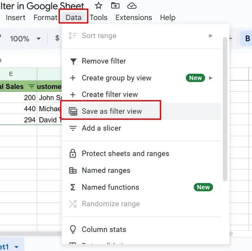The height and width of the screenshot is (251, 252).
Task: Click the Protect sheets lock icon
Action: tap(73, 154)
